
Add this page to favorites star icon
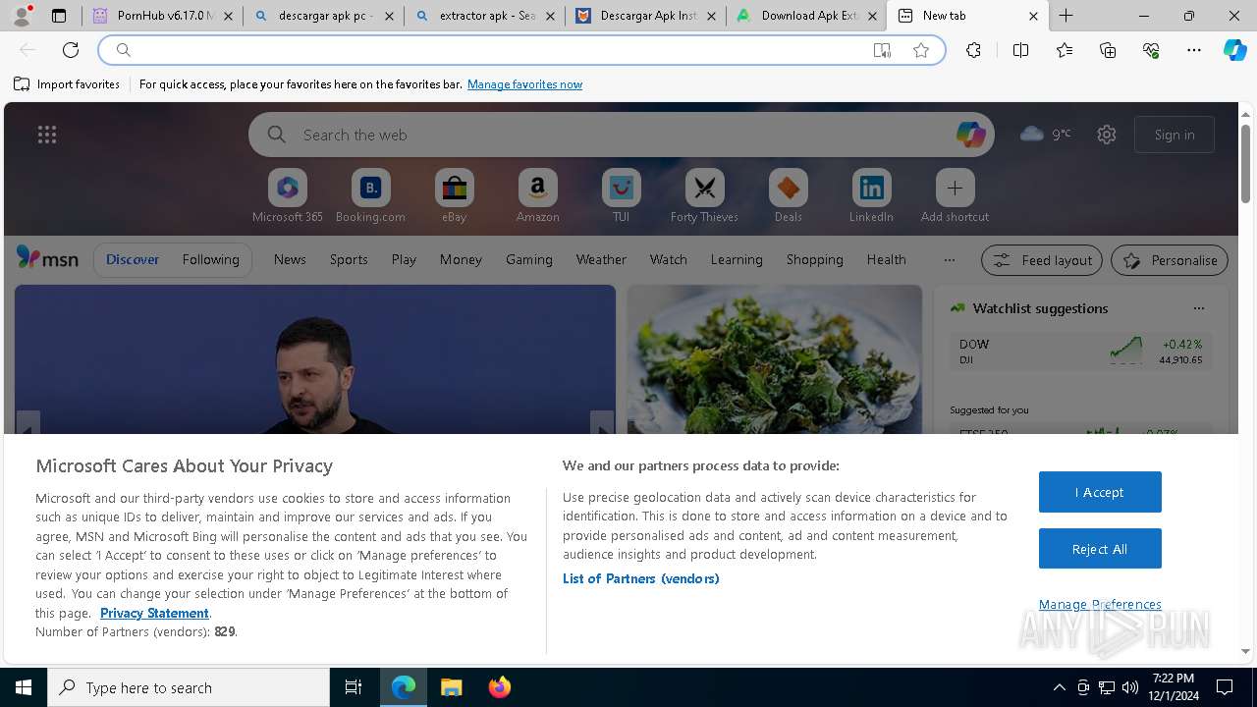point(921,50)
